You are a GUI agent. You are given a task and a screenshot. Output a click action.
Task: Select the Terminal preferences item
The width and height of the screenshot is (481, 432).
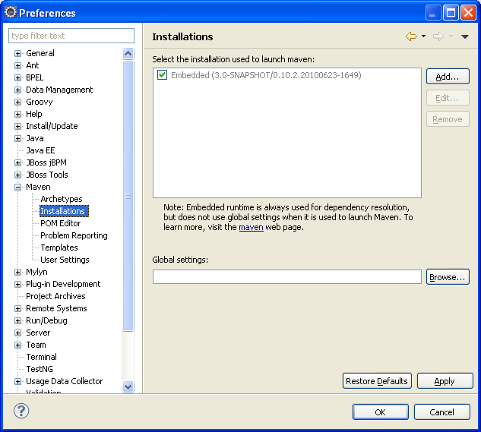click(41, 357)
